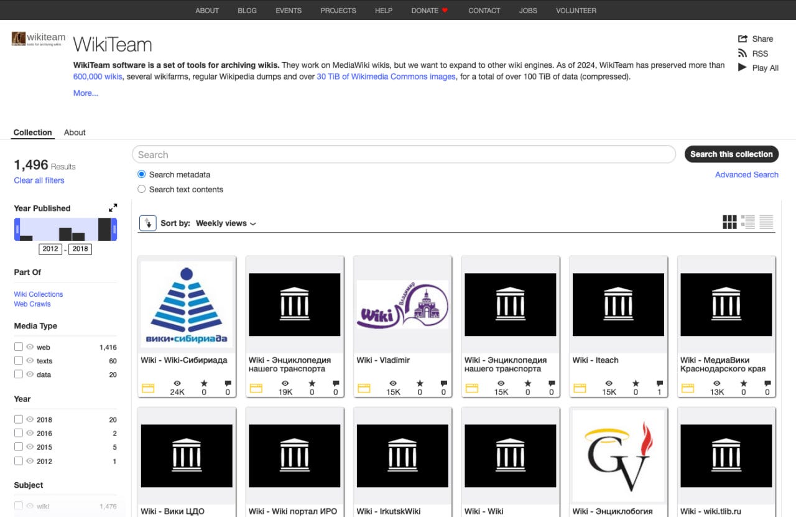The width and height of the screenshot is (796, 517).
Task: Click the wikiteam logo image
Action: pyautogui.click(x=39, y=39)
